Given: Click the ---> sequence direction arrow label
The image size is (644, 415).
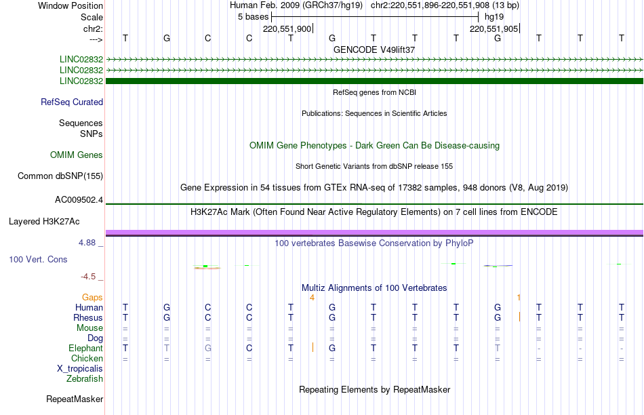Looking at the screenshot, I should click(x=96, y=39).
